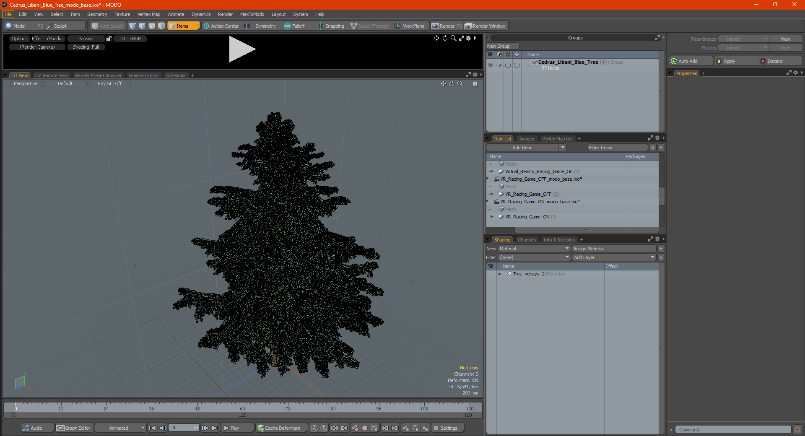Expand Cedrus_Libani_Blue_Tree group plus sign
Viewport: 805px width, 436px height.
[x=529, y=65]
